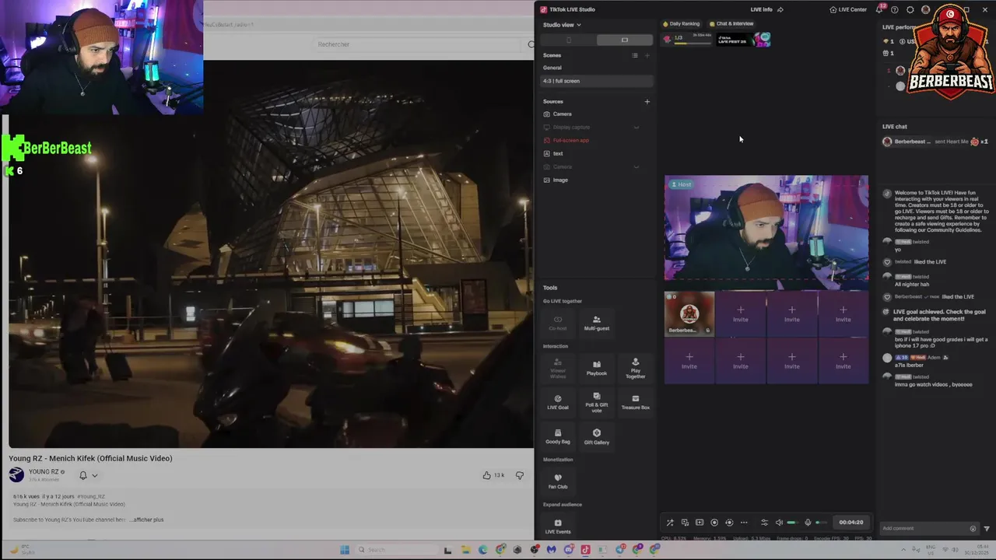Open the emoji picker in comment box
This screenshot has height=560, width=996.
(x=973, y=528)
